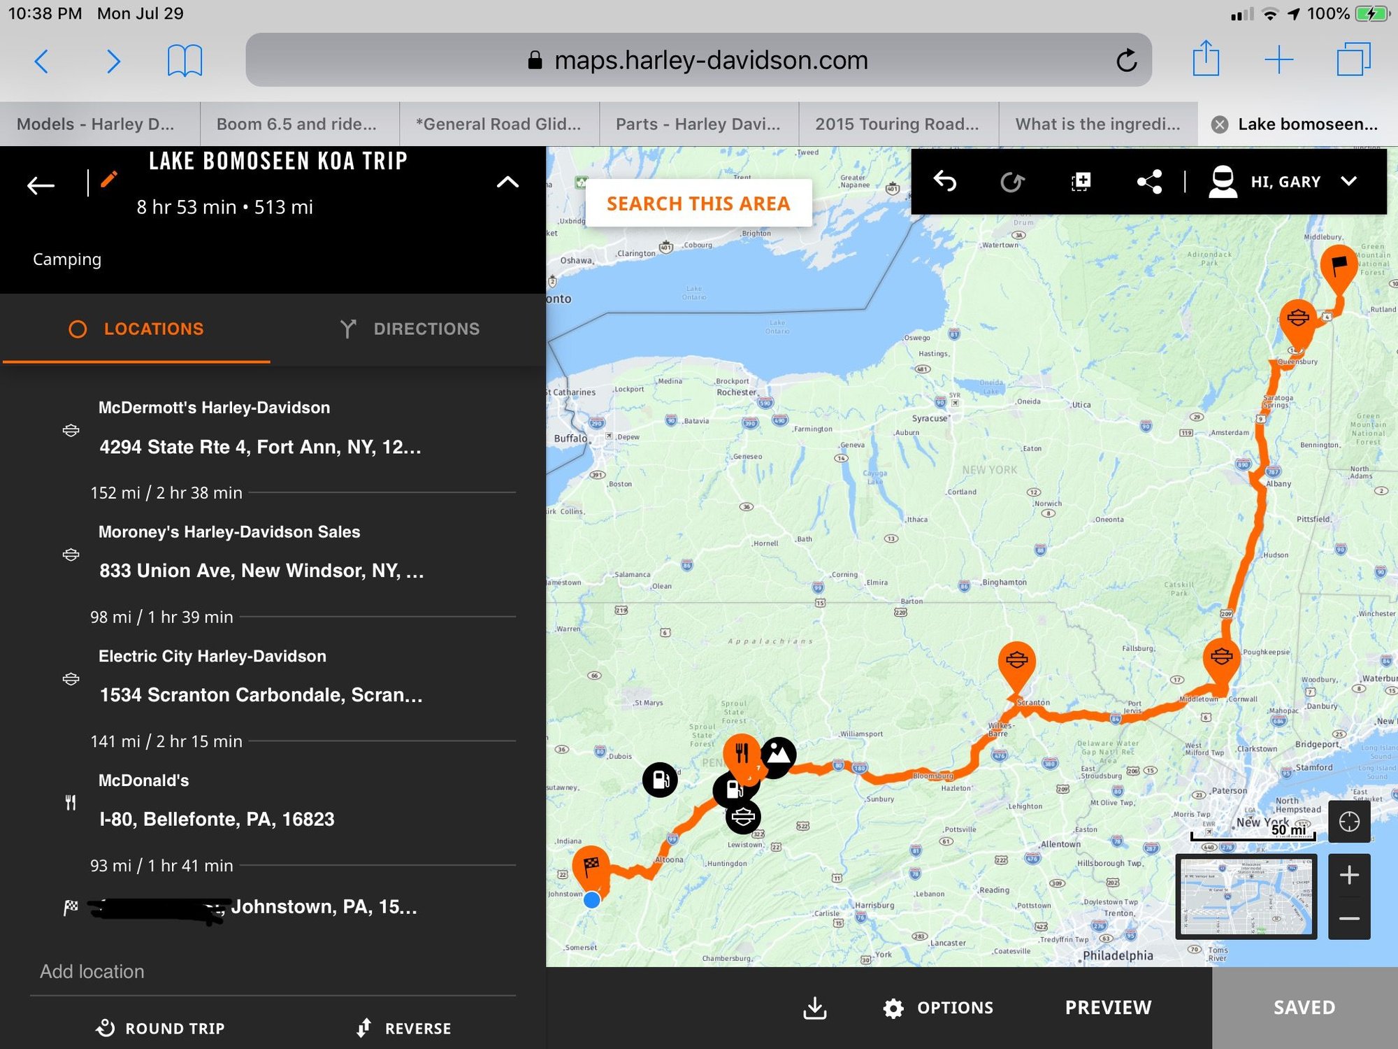This screenshot has height=1049, width=1398.
Task: Click the locate-me crosshair icon on map
Action: [x=1348, y=822]
